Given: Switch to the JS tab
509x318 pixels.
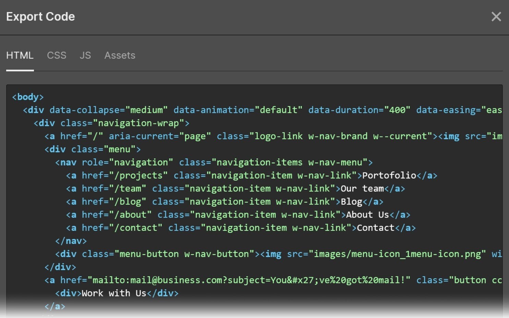Looking at the screenshot, I should click(x=85, y=55).
